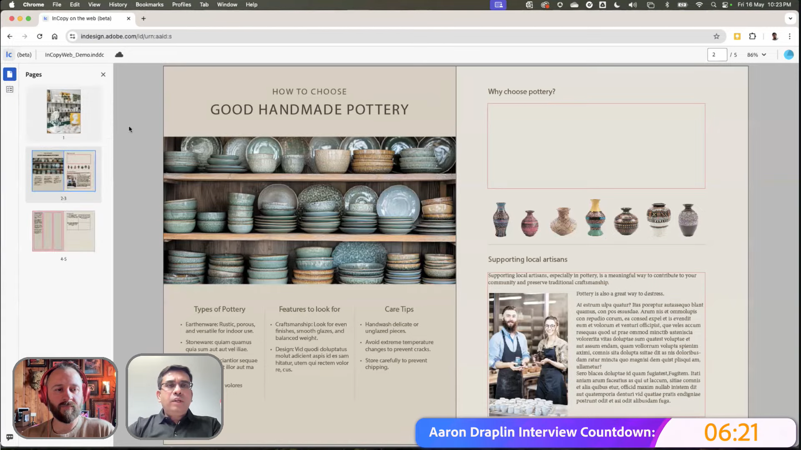Screen dimensions: 801x450
Task: Open the 86% zoom dropdown
Action: (x=757, y=55)
